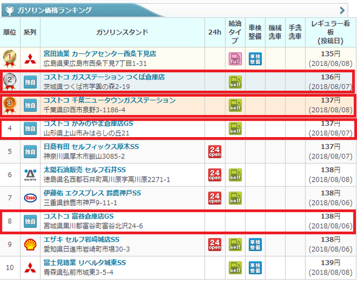The height and width of the screenshot is (285, 357).
Task: Open コストコ かみのやま倉庫店GS link
Action: pos(88,123)
